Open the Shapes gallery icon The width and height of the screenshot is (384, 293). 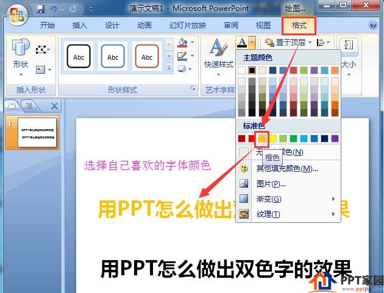(21, 47)
